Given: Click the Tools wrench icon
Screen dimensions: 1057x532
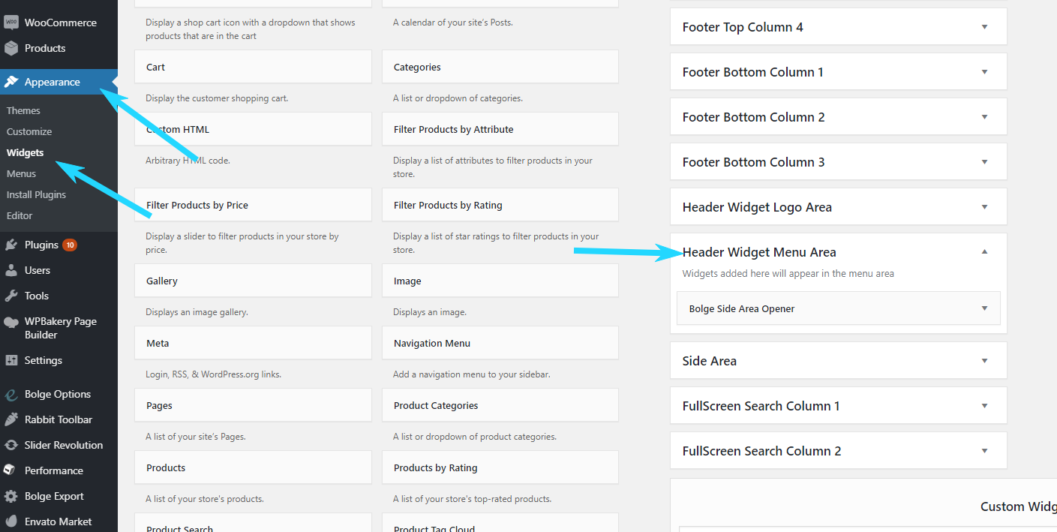Looking at the screenshot, I should pyautogui.click(x=11, y=296).
